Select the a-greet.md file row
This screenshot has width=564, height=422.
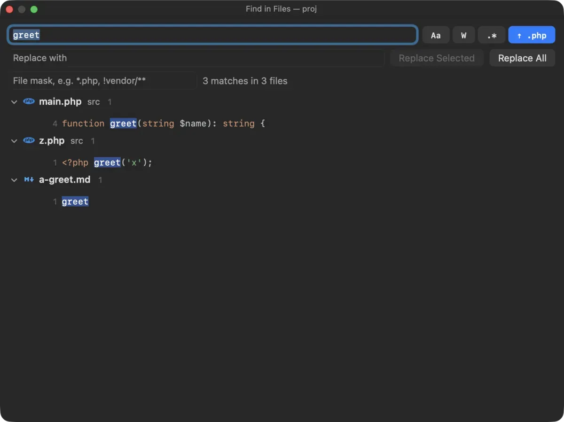click(282, 180)
